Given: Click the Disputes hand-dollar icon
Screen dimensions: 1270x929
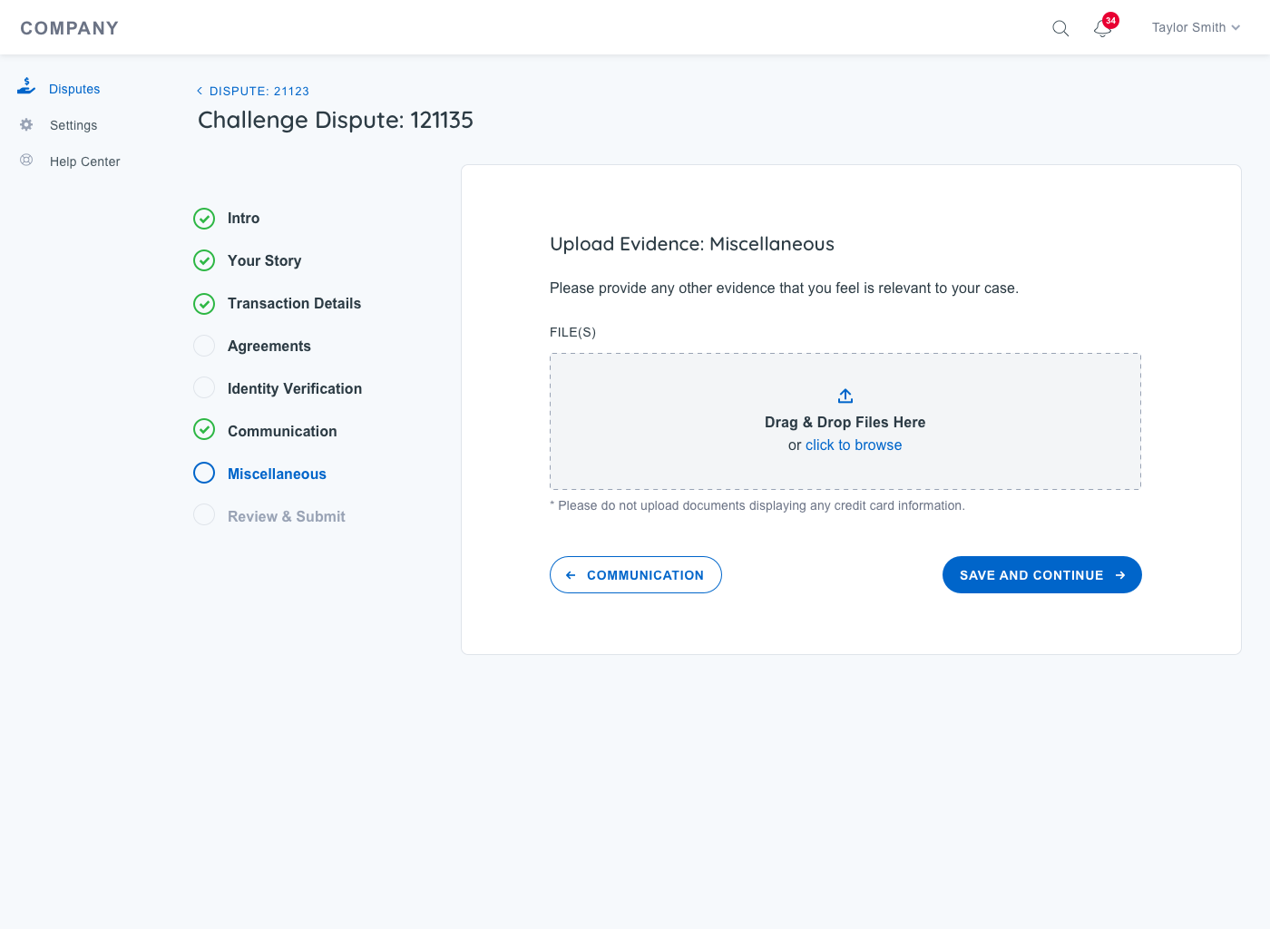Looking at the screenshot, I should [26, 87].
